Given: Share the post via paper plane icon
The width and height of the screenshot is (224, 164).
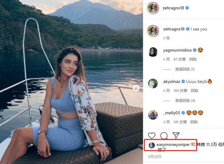Looking at the screenshot, I should (176, 135).
